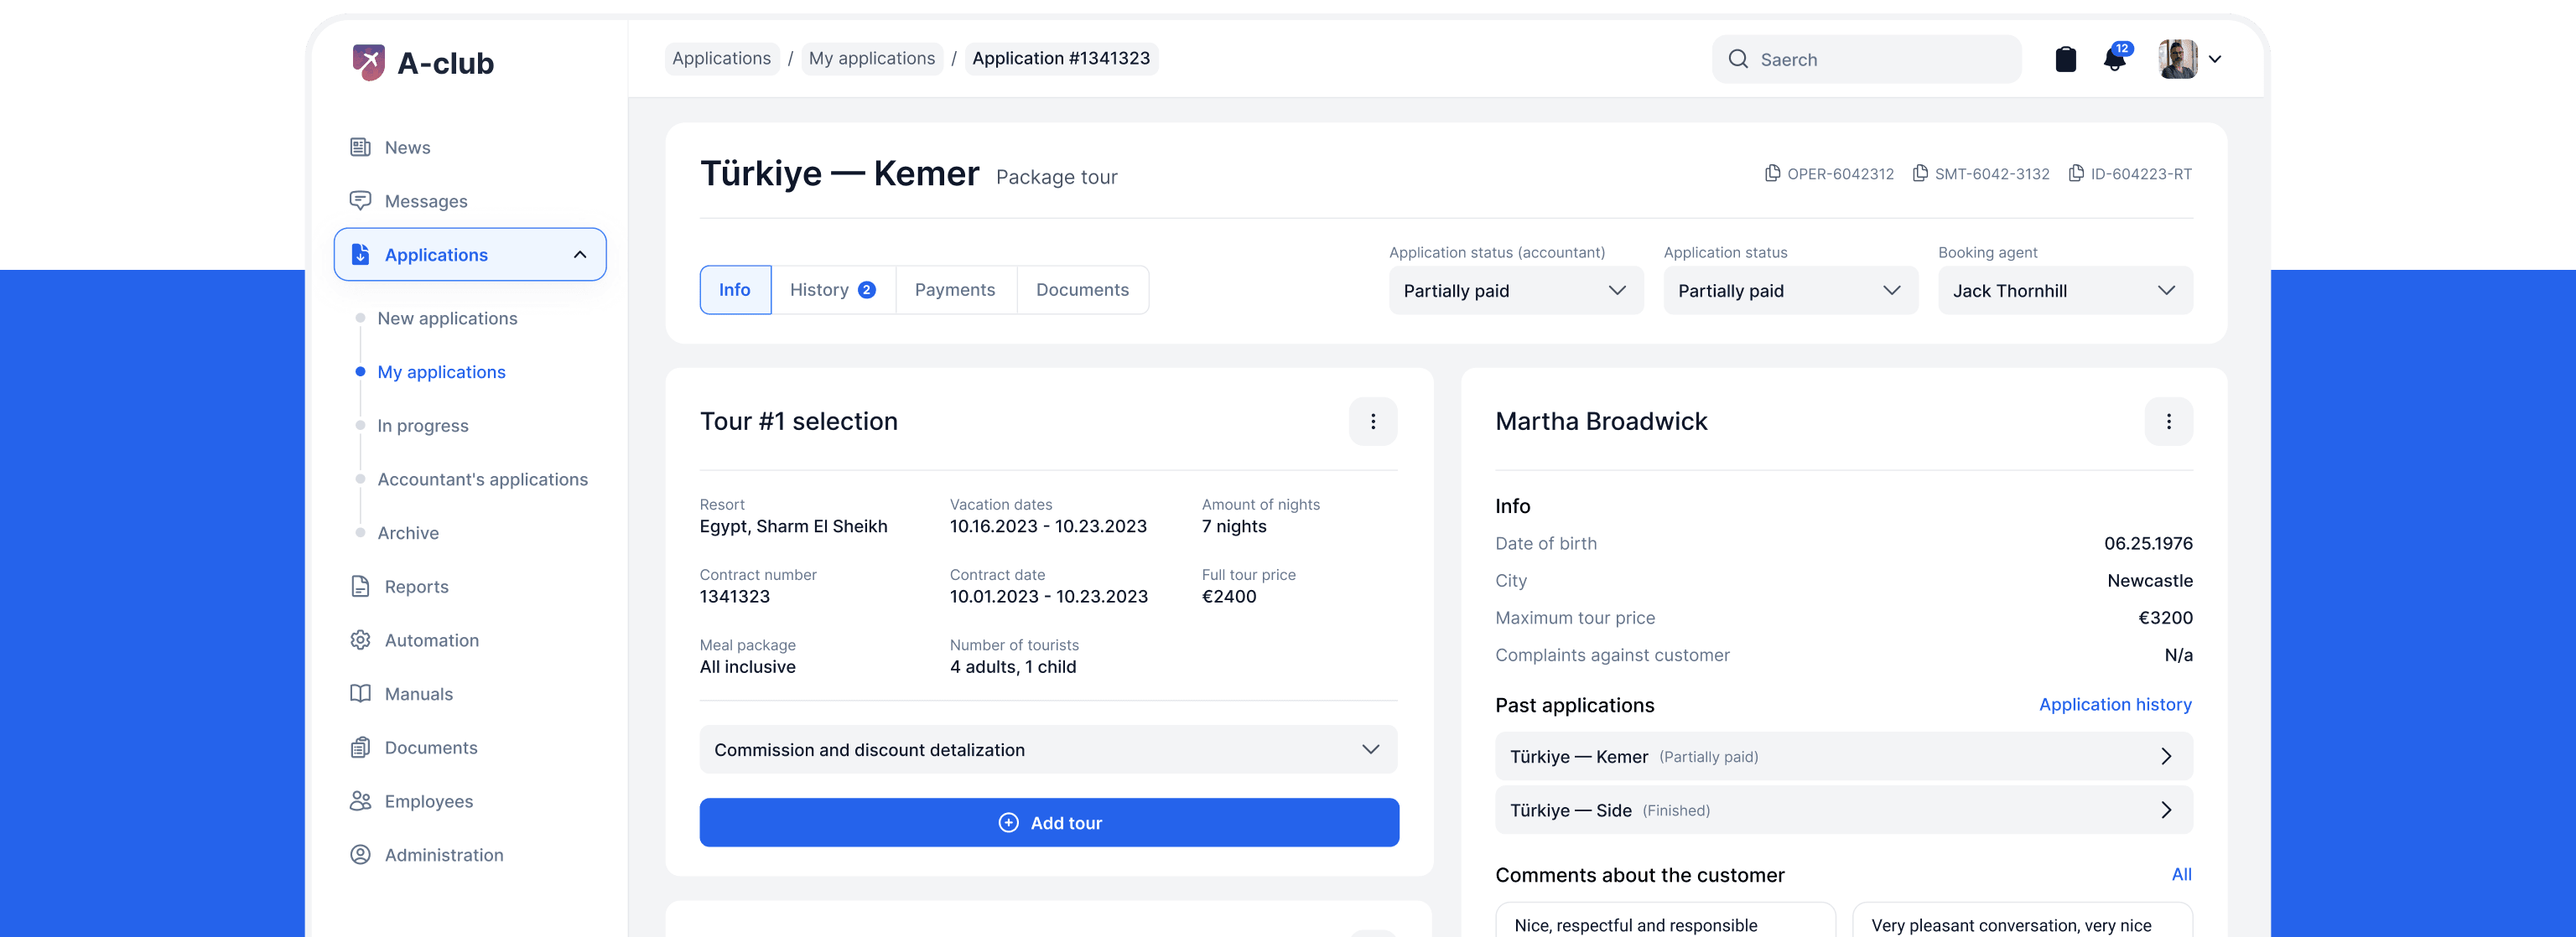Click the All comments link
The height and width of the screenshot is (937, 2576).
click(x=2181, y=874)
